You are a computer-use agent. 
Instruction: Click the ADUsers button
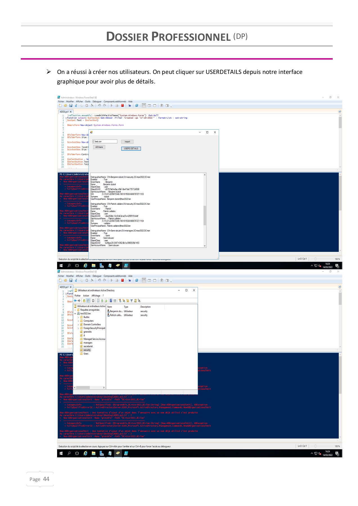point(99,147)
